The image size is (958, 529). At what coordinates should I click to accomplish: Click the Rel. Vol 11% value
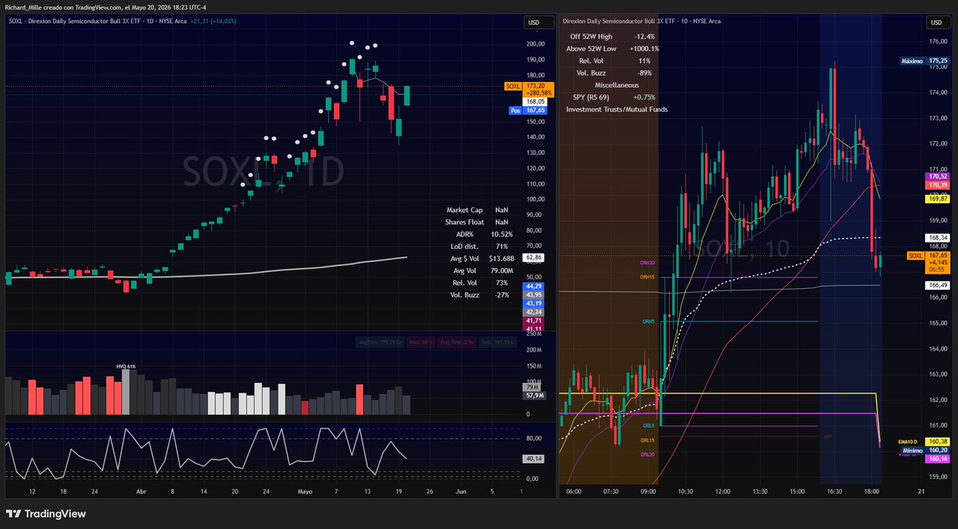click(x=644, y=61)
